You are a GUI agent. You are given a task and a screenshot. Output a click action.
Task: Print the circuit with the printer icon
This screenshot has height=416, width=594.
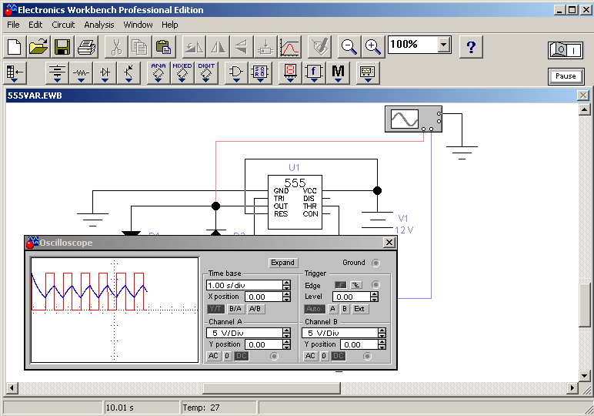[x=86, y=47]
